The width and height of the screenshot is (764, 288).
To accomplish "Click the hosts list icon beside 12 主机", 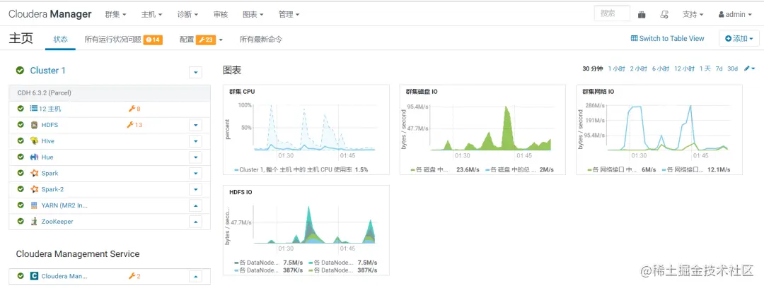I will [x=34, y=109].
